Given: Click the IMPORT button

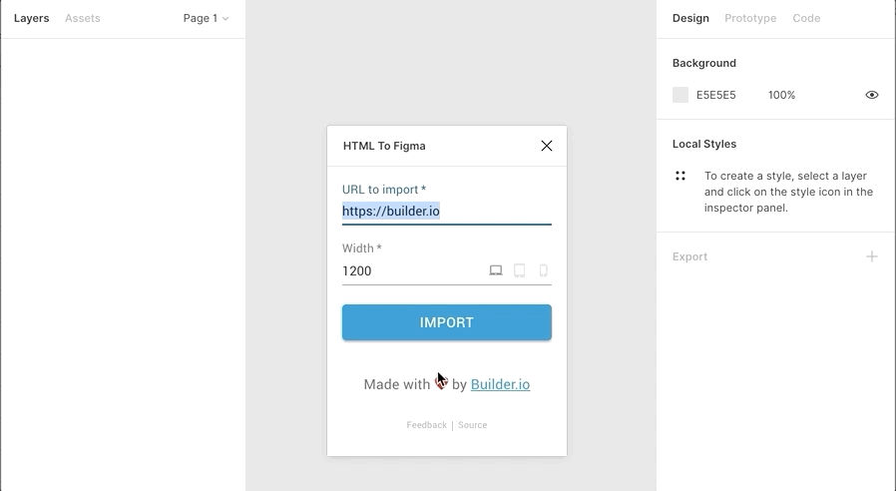Looking at the screenshot, I should 447,322.
